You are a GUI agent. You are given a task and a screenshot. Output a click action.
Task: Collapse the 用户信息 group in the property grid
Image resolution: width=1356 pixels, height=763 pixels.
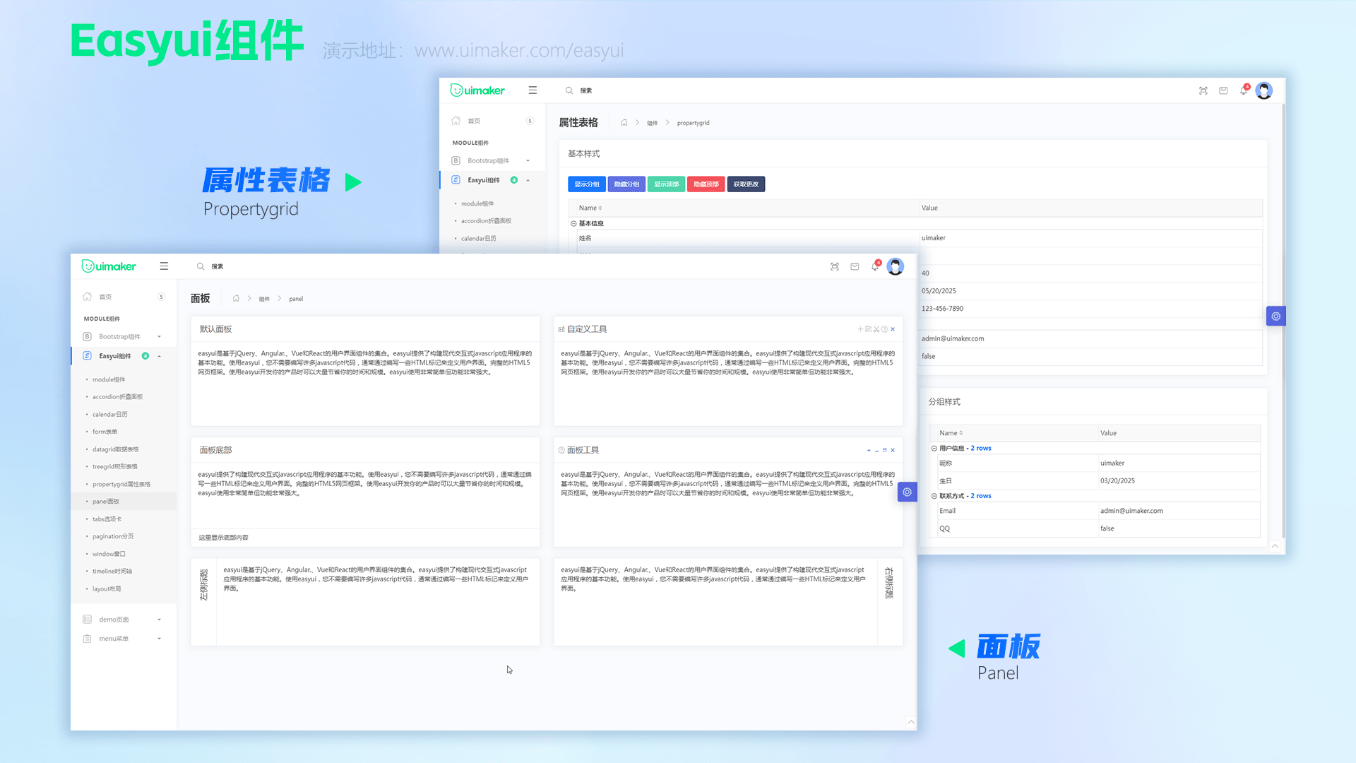pyautogui.click(x=934, y=449)
